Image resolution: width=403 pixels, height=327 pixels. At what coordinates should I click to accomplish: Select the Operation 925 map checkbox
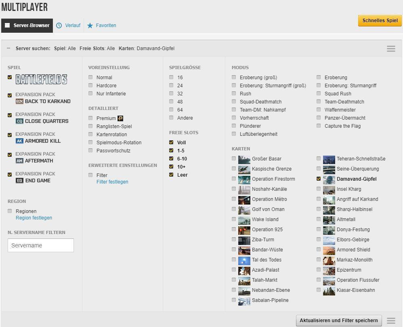click(234, 229)
